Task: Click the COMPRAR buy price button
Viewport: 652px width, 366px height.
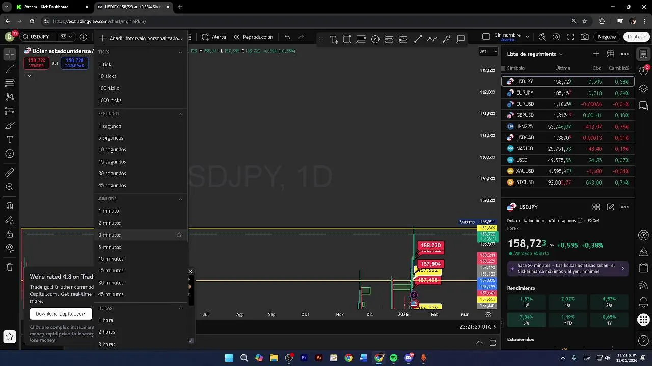Action: (x=74, y=63)
